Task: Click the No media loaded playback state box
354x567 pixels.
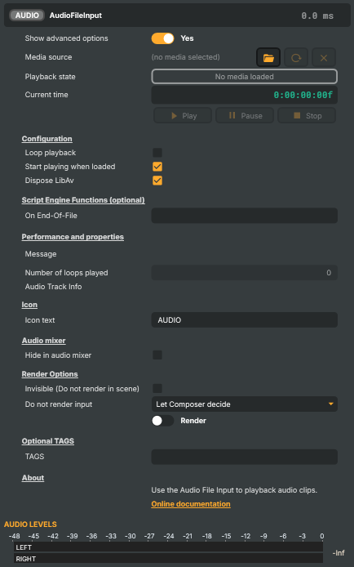Action: click(x=245, y=77)
